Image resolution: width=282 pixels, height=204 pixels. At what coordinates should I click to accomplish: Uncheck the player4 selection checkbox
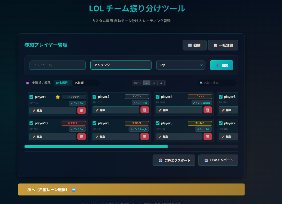158,97
